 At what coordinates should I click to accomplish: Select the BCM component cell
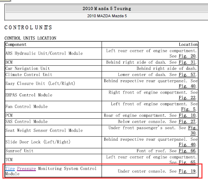(53, 62)
